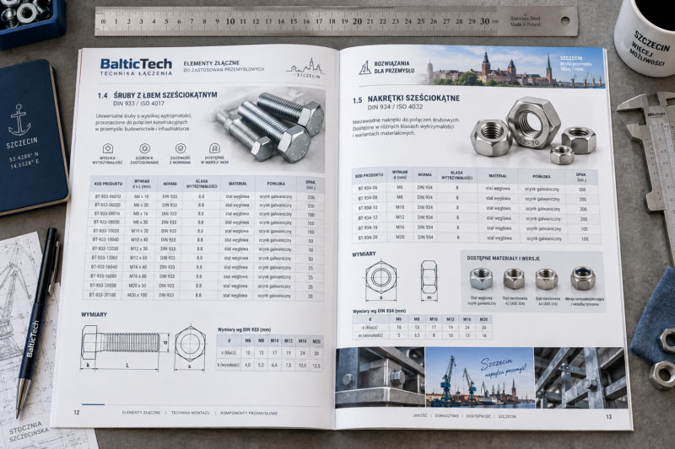The height and width of the screenshot is (449, 675).
Task: Select the Stal nierdzewna A2 nut image
Action: 514,279
